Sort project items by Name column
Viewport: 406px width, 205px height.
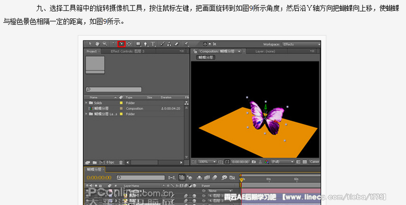coord(94,97)
